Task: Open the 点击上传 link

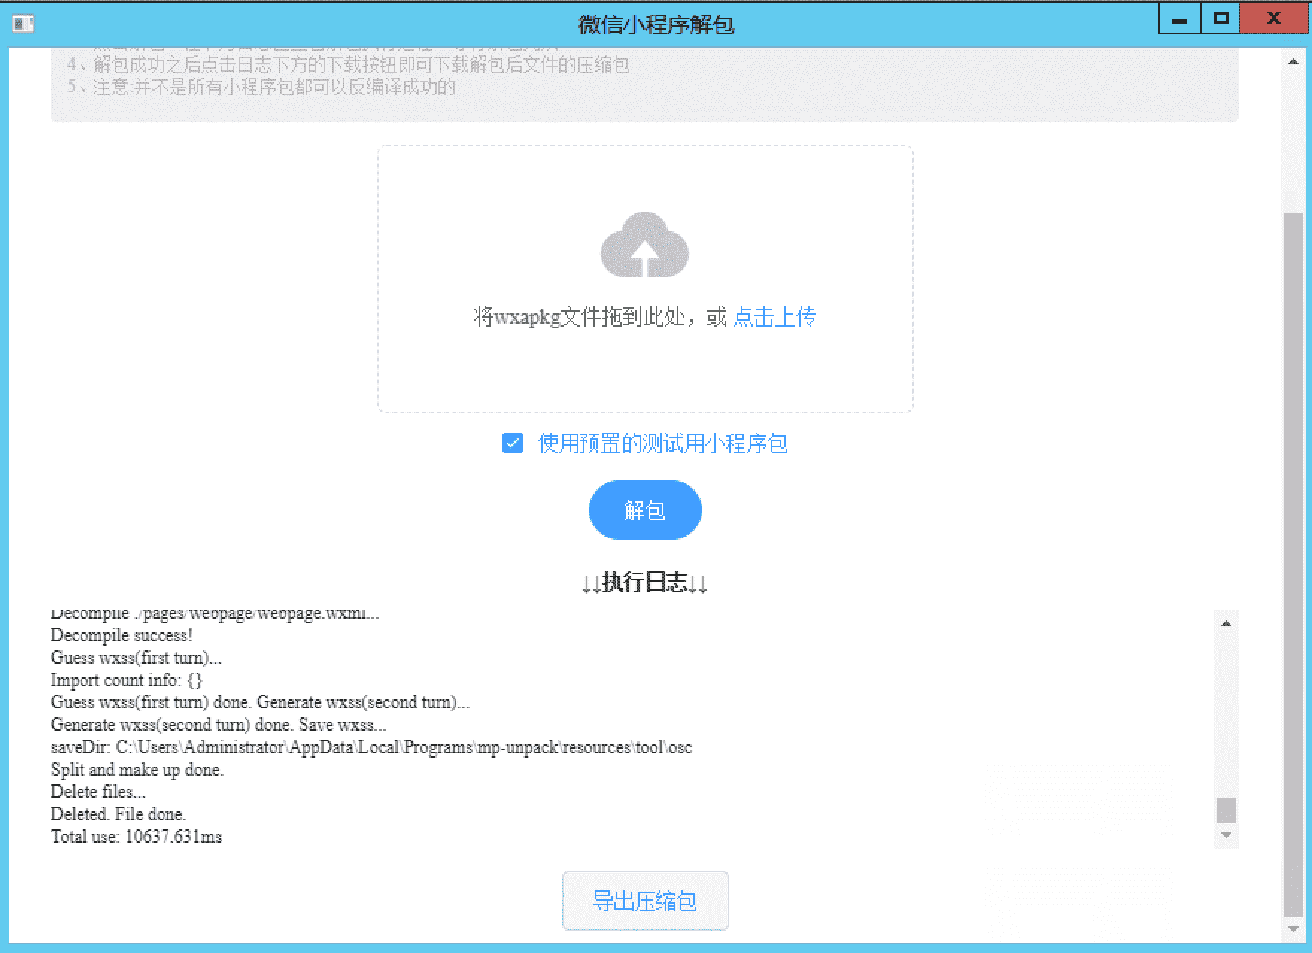Action: pyautogui.click(x=775, y=317)
